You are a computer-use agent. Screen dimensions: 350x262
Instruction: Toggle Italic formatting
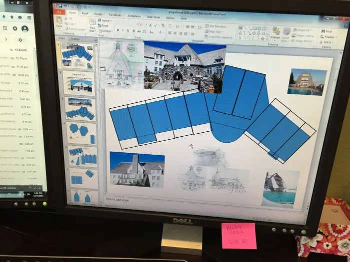pyautogui.click(x=123, y=30)
